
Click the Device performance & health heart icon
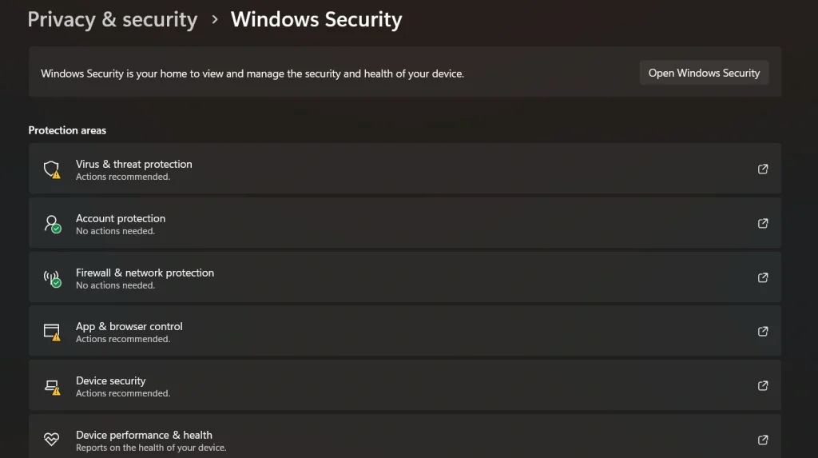[52, 439]
